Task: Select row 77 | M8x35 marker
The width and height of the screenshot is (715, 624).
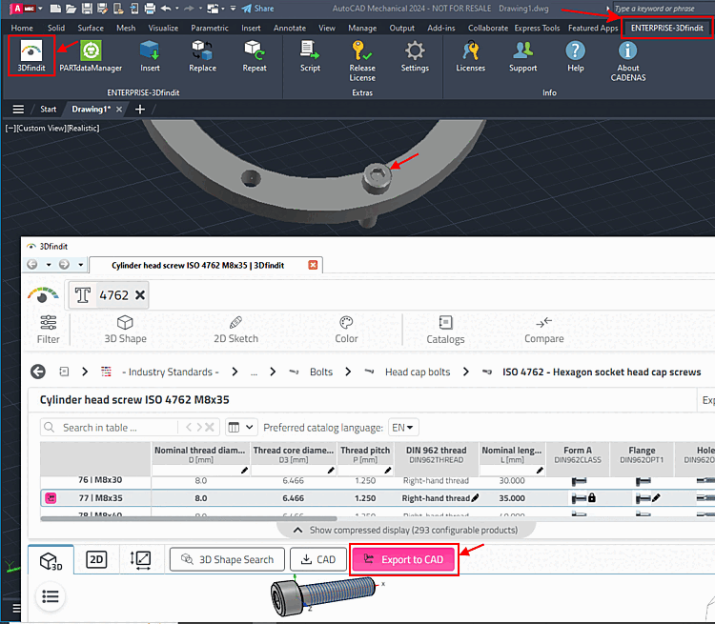Action: tap(51, 498)
